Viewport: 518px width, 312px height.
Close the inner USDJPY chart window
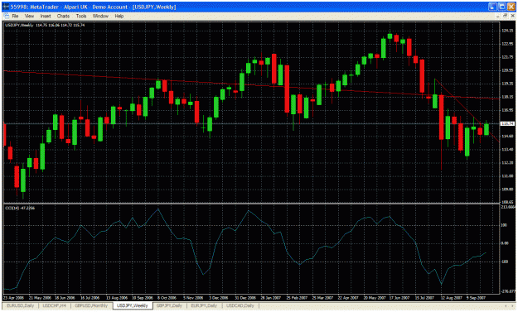[x=512, y=16]
